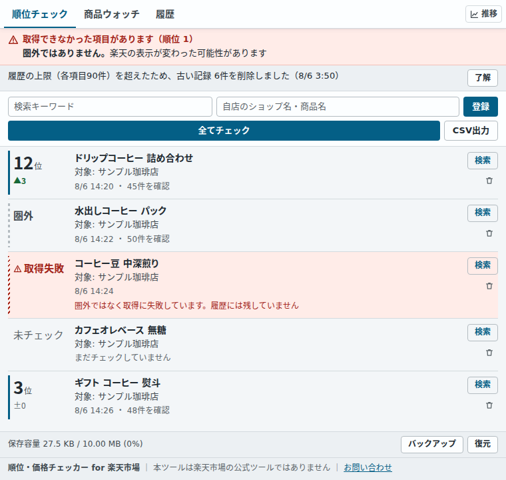
Task: Click the 全てチェック button
Action: [x=224, y=131]
